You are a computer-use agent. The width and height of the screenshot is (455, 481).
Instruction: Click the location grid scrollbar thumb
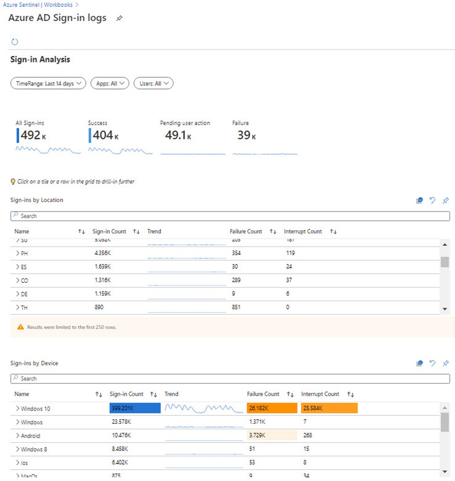pyautogui.click(x=445, y=262)
